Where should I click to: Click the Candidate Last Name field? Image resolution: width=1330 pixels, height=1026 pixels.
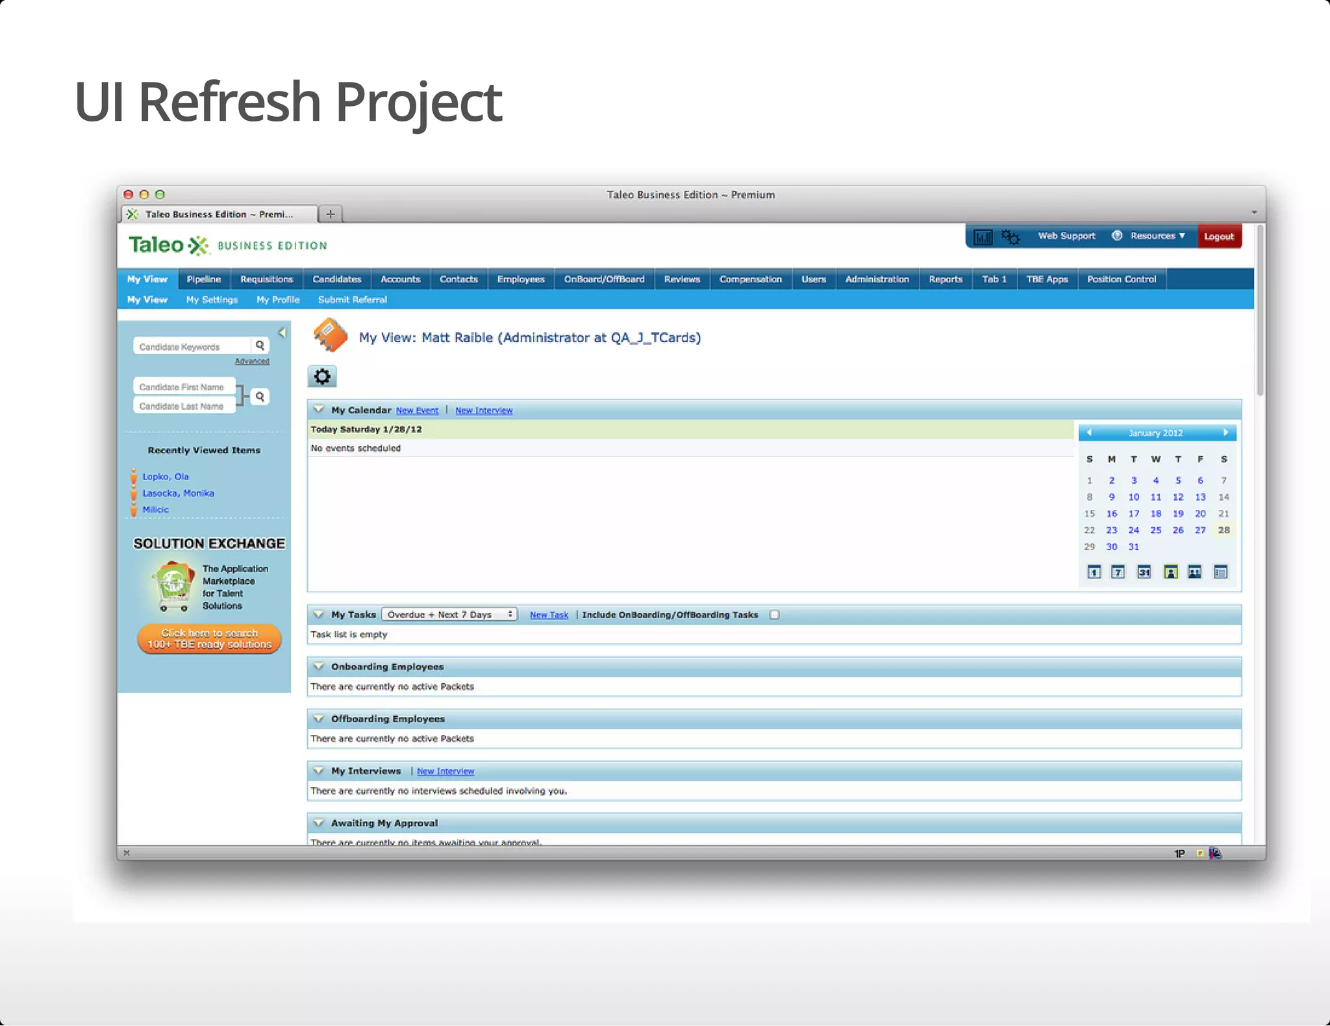pyautogui.click(x=184, y=406)
